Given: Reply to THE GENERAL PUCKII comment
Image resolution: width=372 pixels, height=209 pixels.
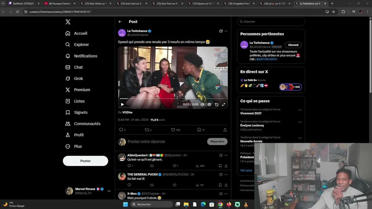Looking at the screenshot, I should tap(129, 185).
